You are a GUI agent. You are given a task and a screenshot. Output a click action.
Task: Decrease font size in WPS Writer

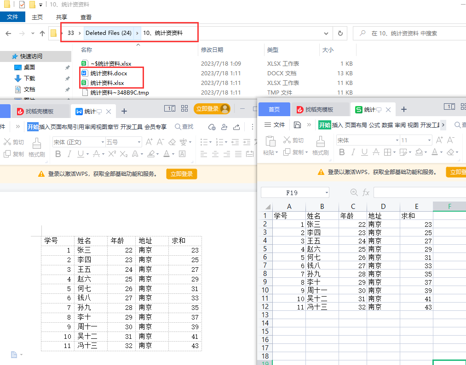[161, 142]
